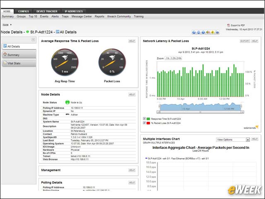
Task: Click the last node toolbar icon with blue monitors
Action: (x=217, y=32)
